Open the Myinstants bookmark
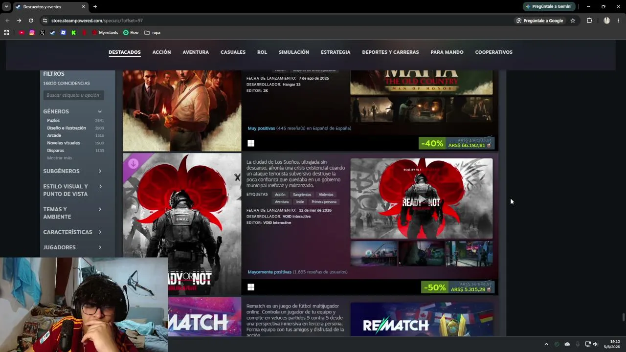The height and width of the screenshot is (352, 626). point(105,33)
